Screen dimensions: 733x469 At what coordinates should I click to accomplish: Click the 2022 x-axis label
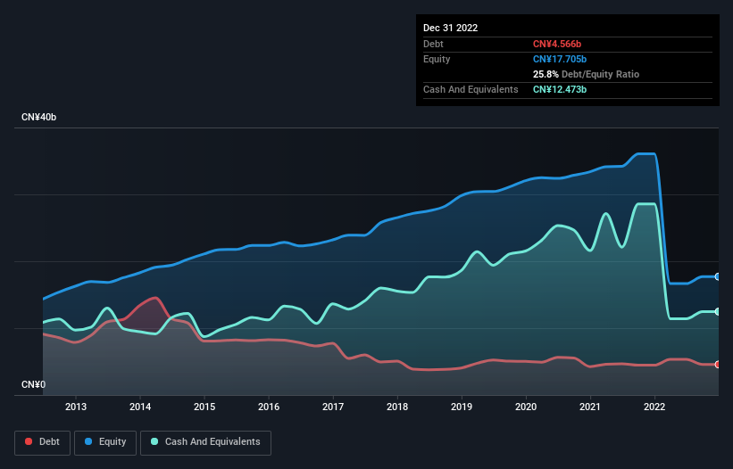click(654, 407)
